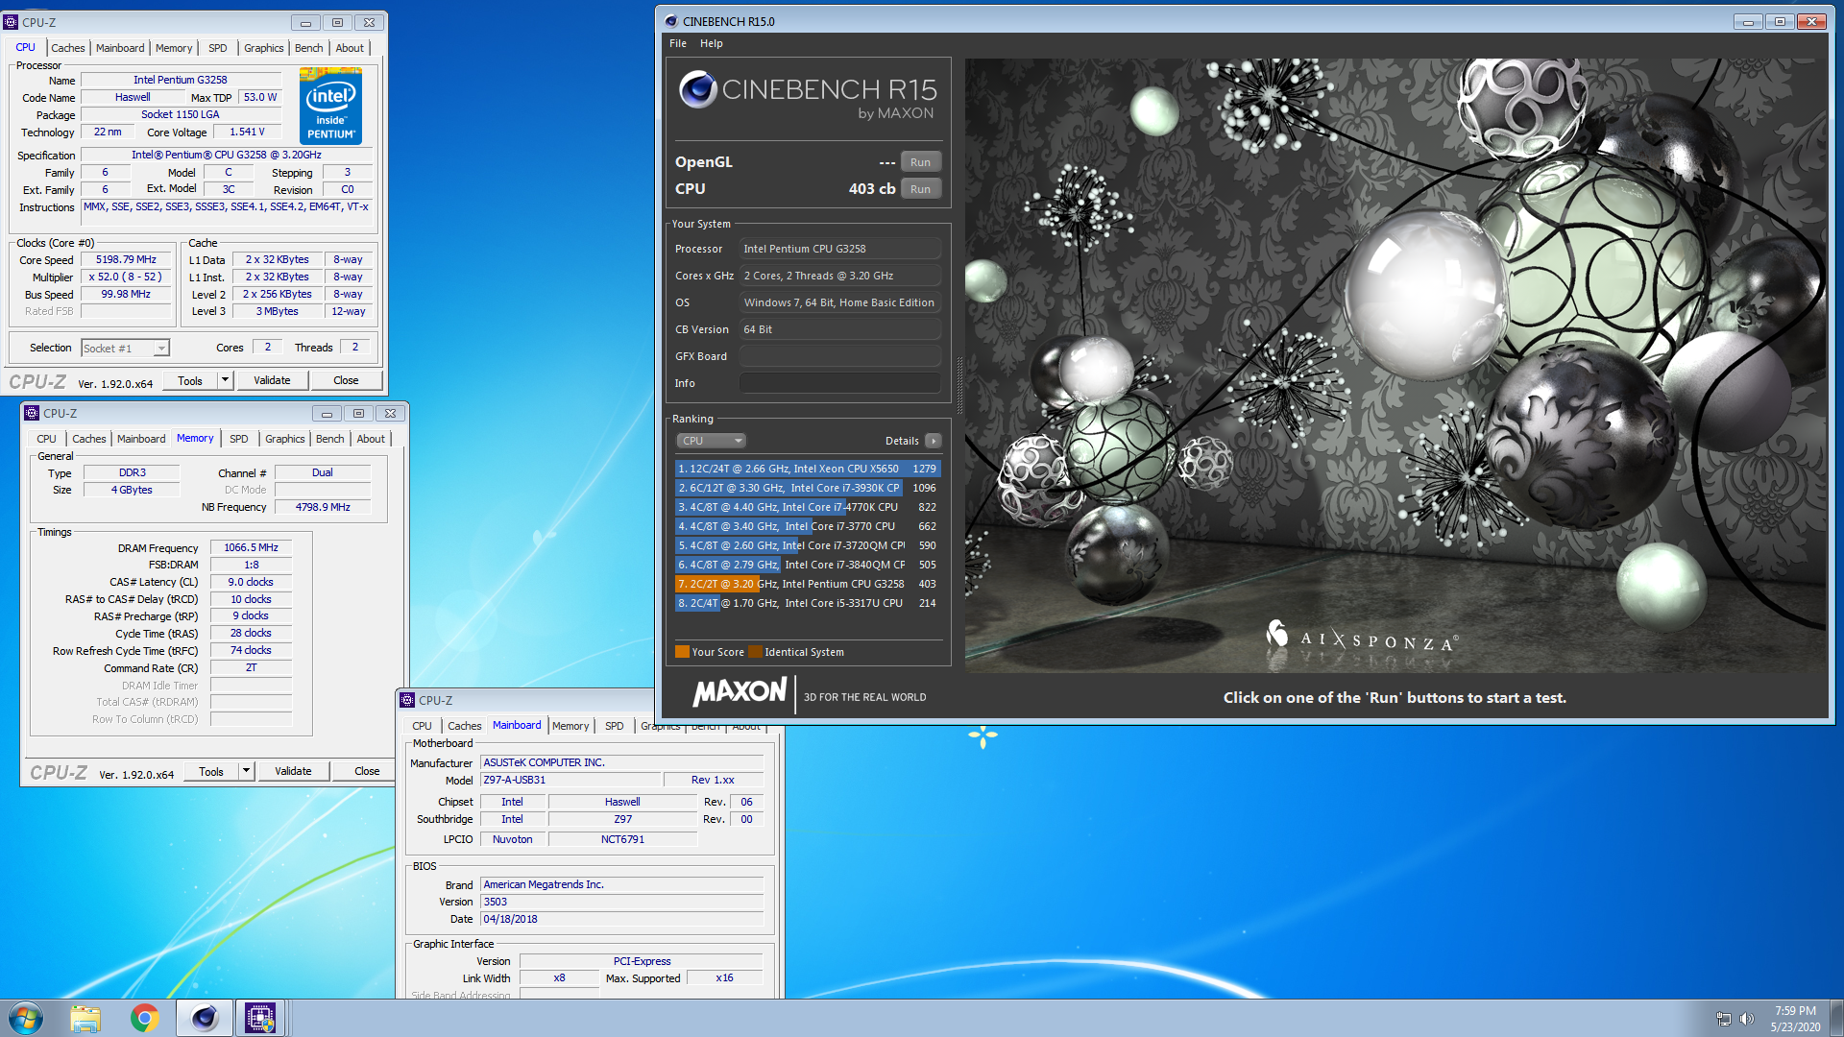This screenshot has width=1844, height=1037.
Task: Launch Google Chrome from the taskbar
Action: click(x=144, y=1018)
